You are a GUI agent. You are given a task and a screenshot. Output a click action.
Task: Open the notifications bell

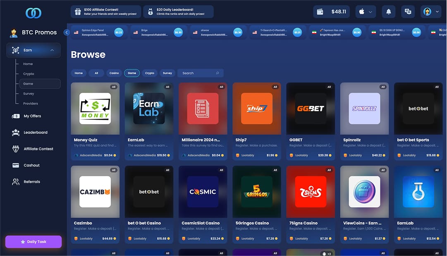(389, 12)
